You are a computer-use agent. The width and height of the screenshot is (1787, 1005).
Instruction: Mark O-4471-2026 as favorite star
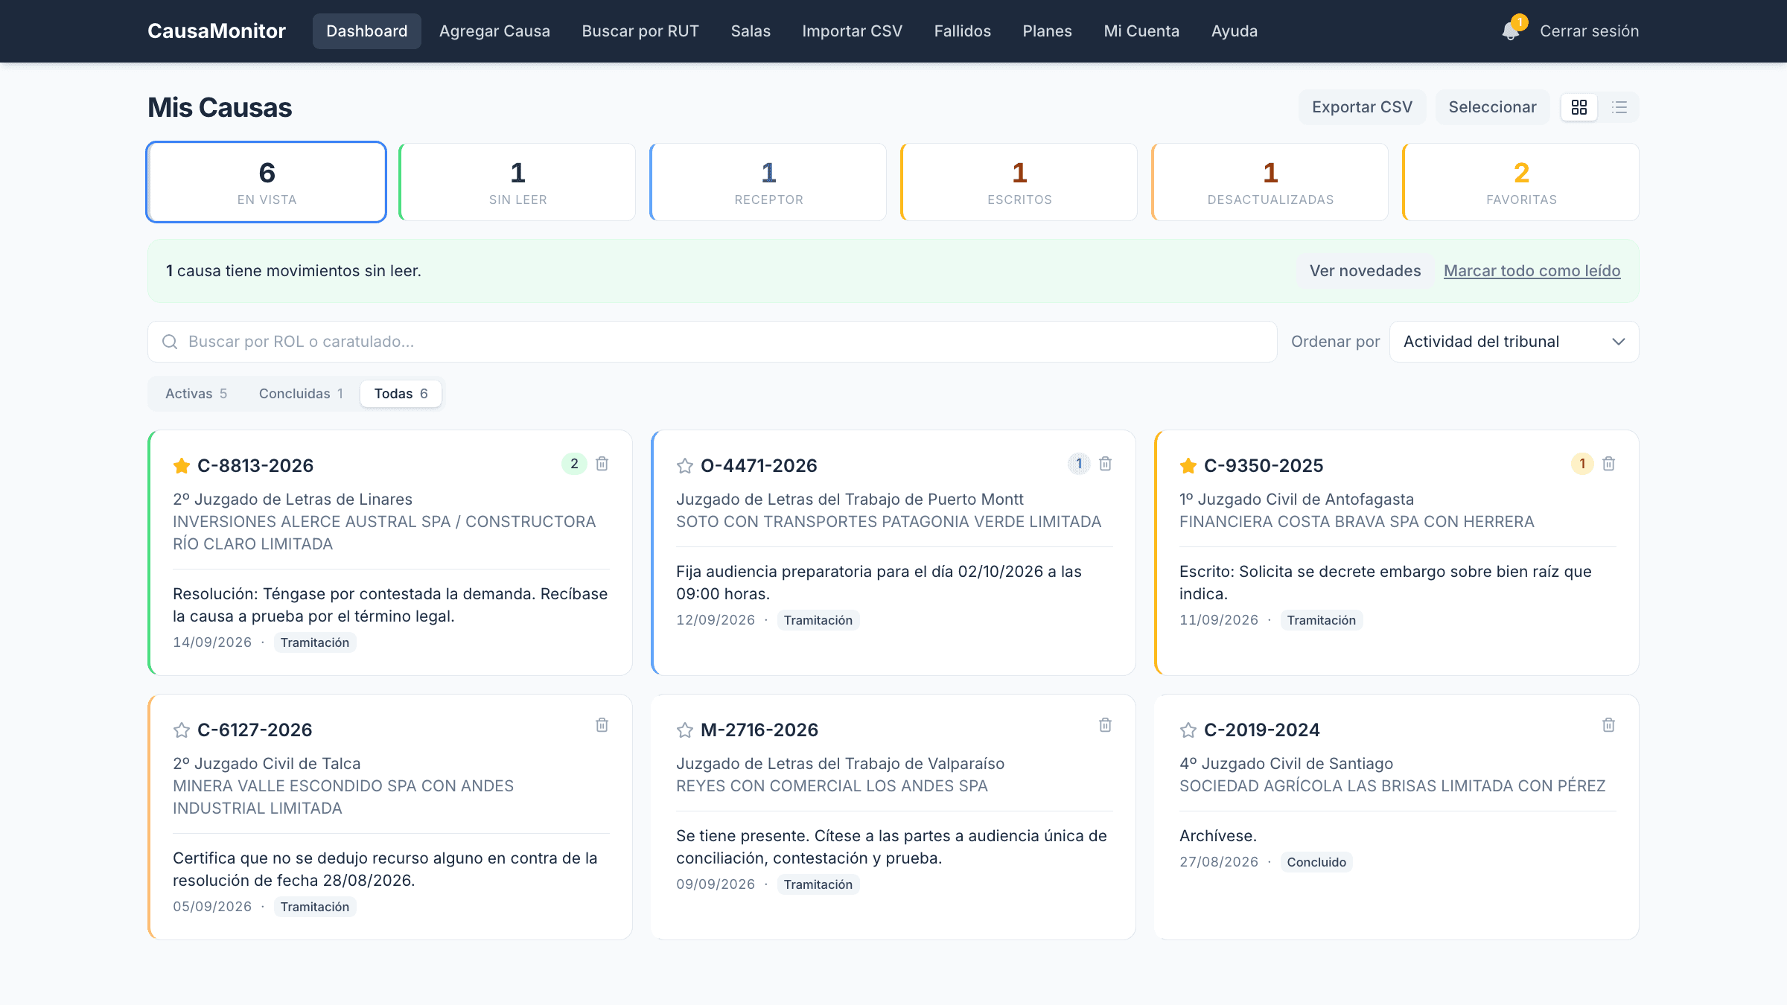[x=685, y=466]
